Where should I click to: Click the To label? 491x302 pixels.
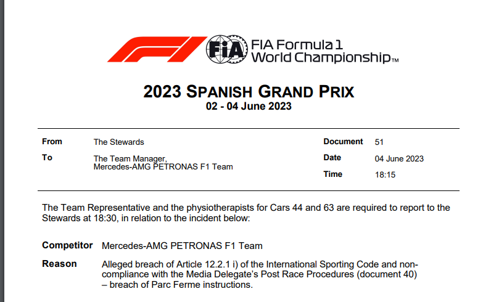(47, 158)
